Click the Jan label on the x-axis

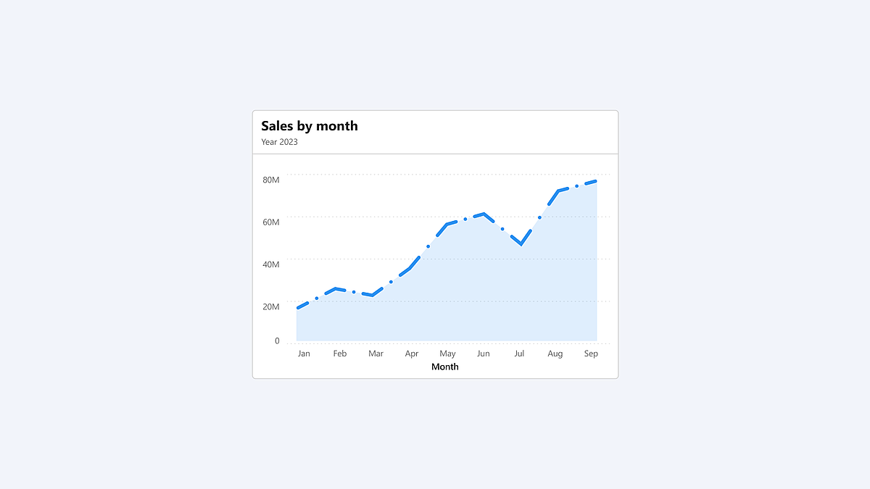pyautogui.click(x=304, y=354)
